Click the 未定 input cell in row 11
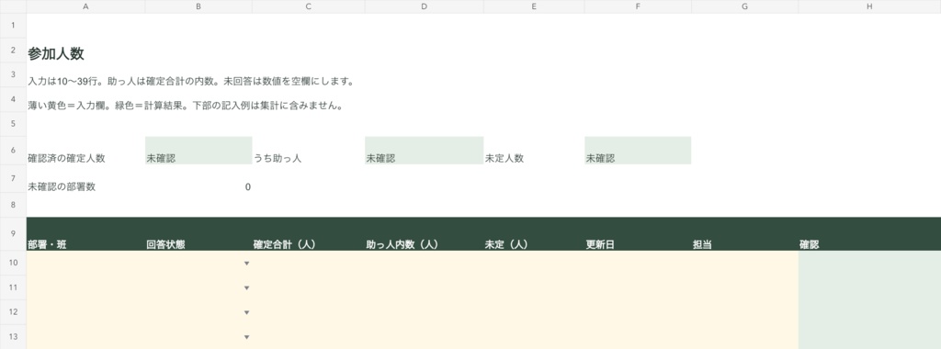The image size is (941, 349). 534,287
